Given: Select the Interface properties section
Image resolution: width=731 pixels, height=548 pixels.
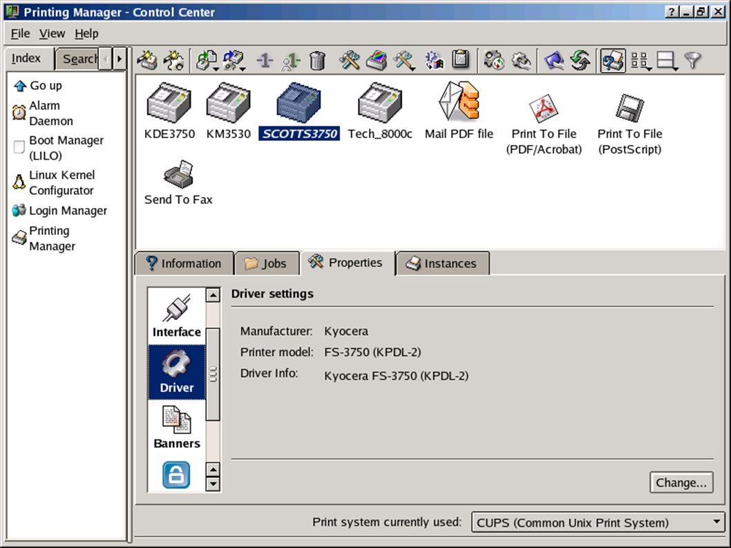Looking at the screenshot, I should click(x=177, y=316).
